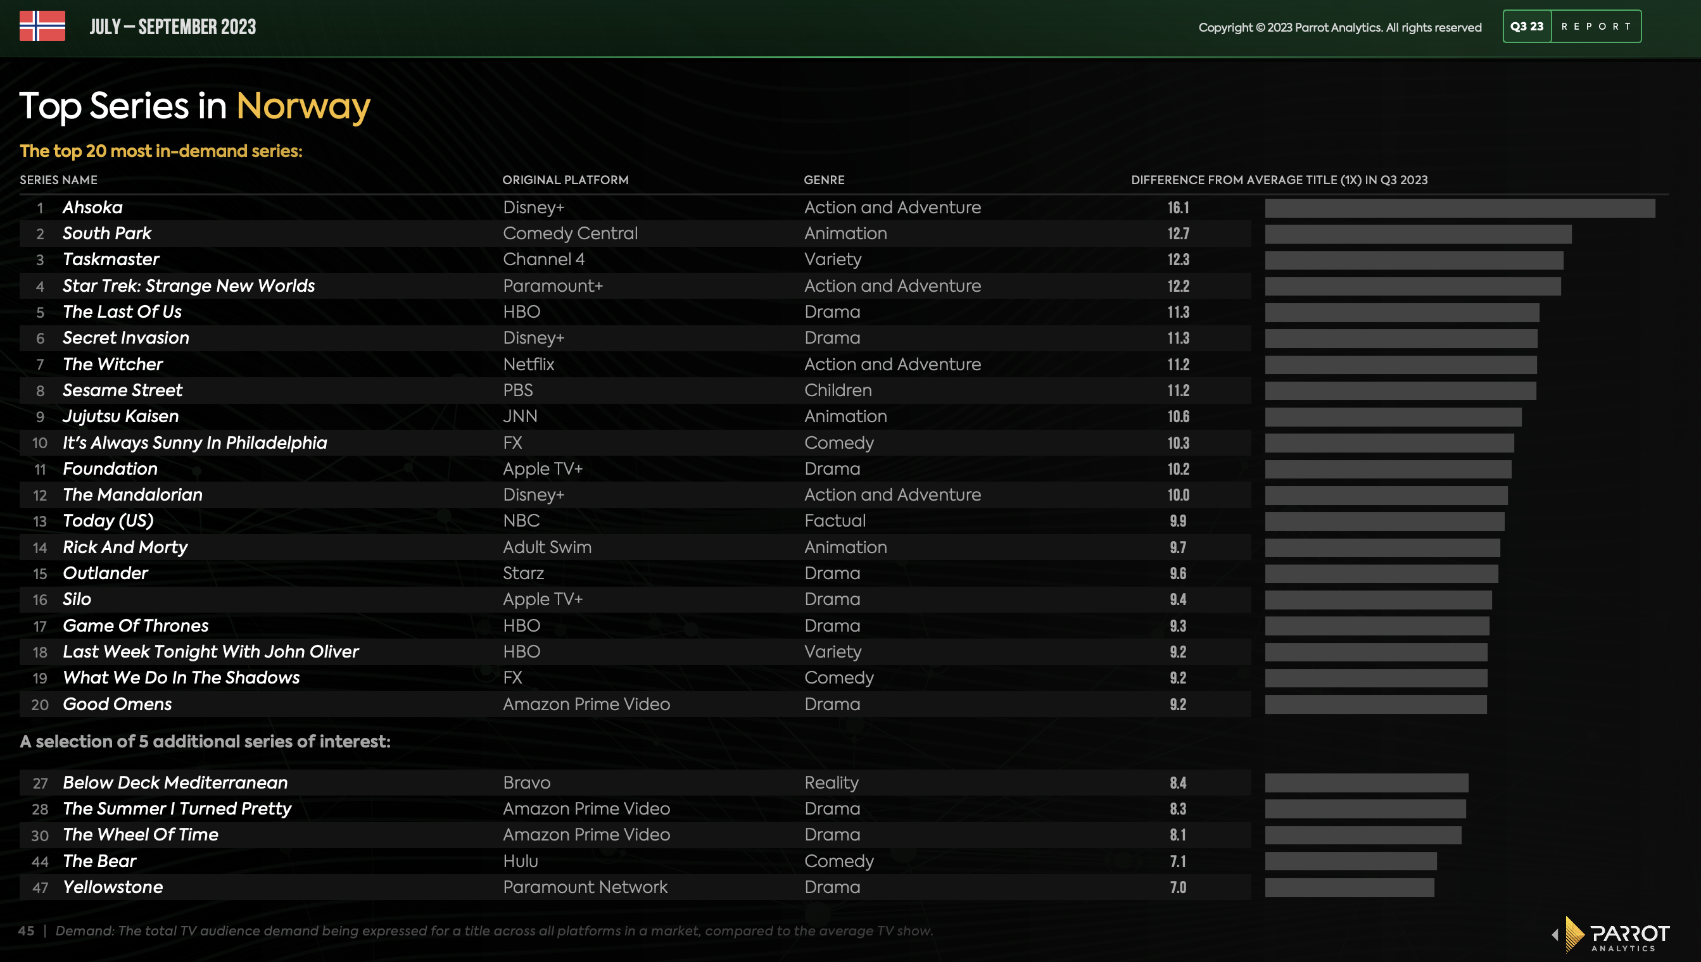
Task: Select the Good Omens title
Action: coord(117,704)
